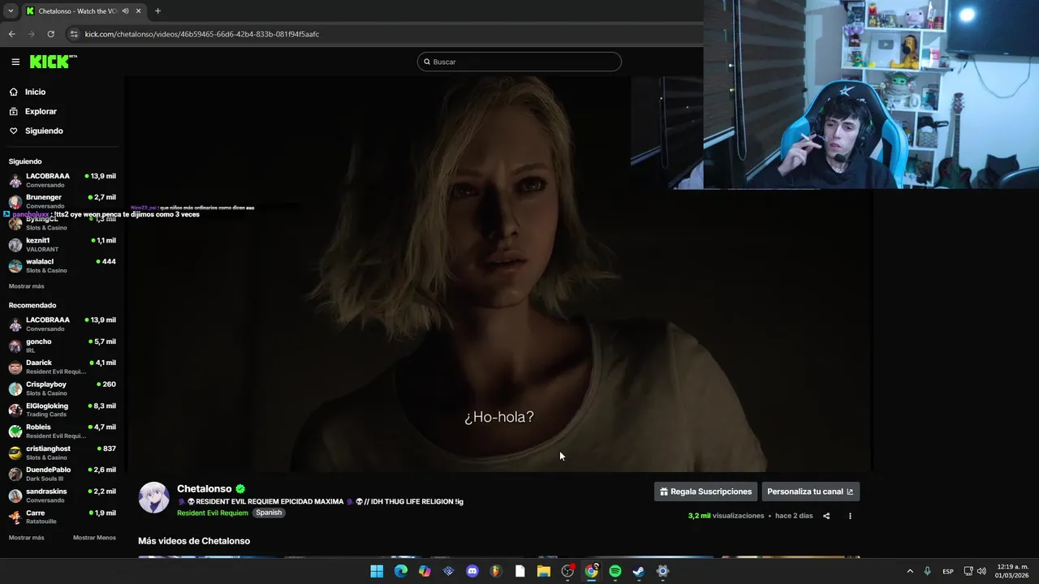Click the green verified badge
Screen dimensions: 1039x584
(240, 489)
